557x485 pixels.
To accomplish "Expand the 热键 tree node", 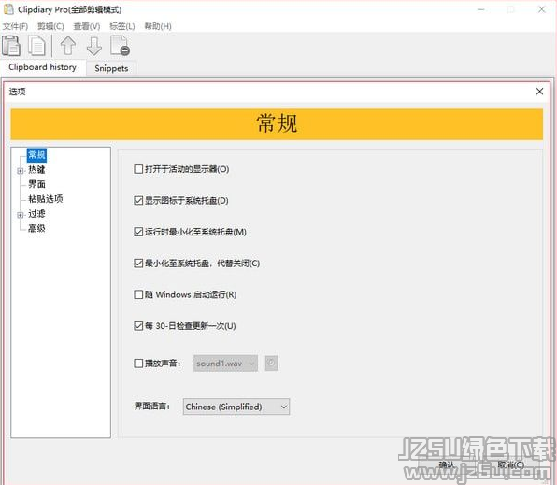I will [21, 171].
